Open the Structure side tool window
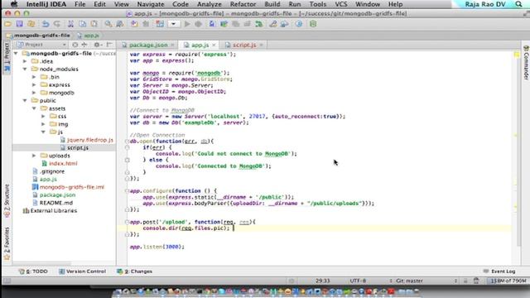Image resolution: width=530 pixels, height=298 pixels. tap(7, 200)
